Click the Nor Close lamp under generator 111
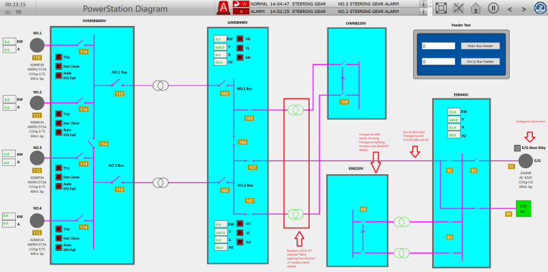The height and width of the screenshot is (272, 548). point(59,123)
